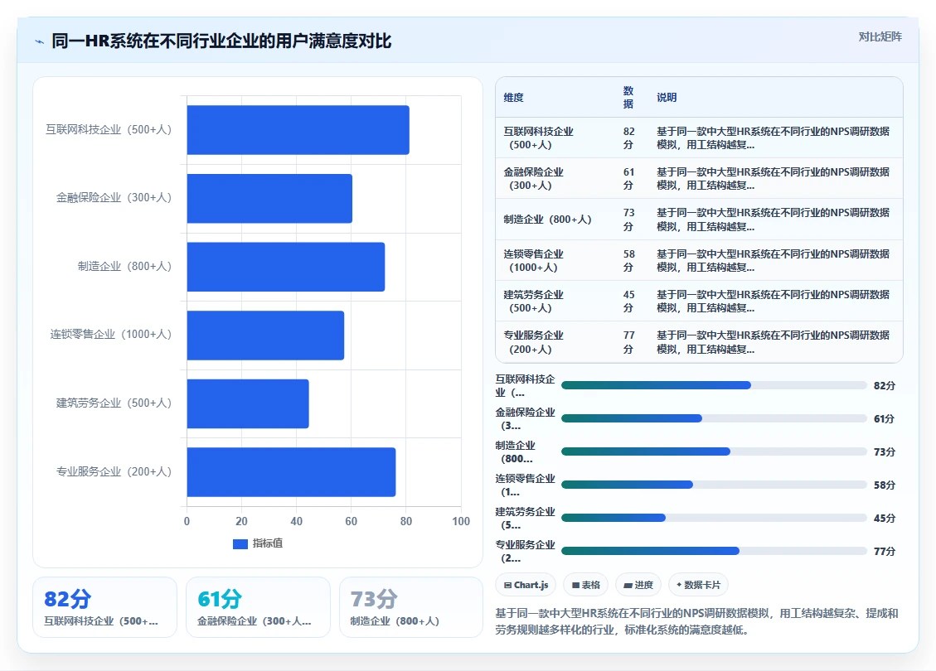This screenshot has width=936, height=671.
Task: Select the 专业服务企业 bar in the chart
Action: click(291, 472)
